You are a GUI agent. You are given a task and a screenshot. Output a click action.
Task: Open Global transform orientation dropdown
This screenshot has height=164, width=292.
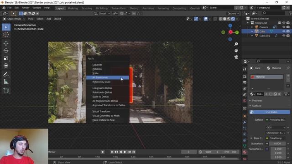click(x=102, y=13)
